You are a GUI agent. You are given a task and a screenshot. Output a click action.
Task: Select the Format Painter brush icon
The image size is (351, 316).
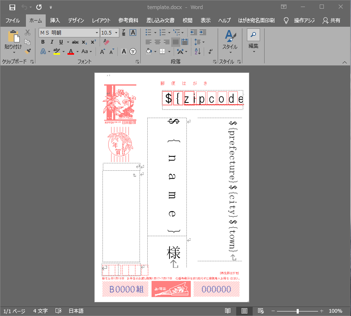tap(28, 51)
